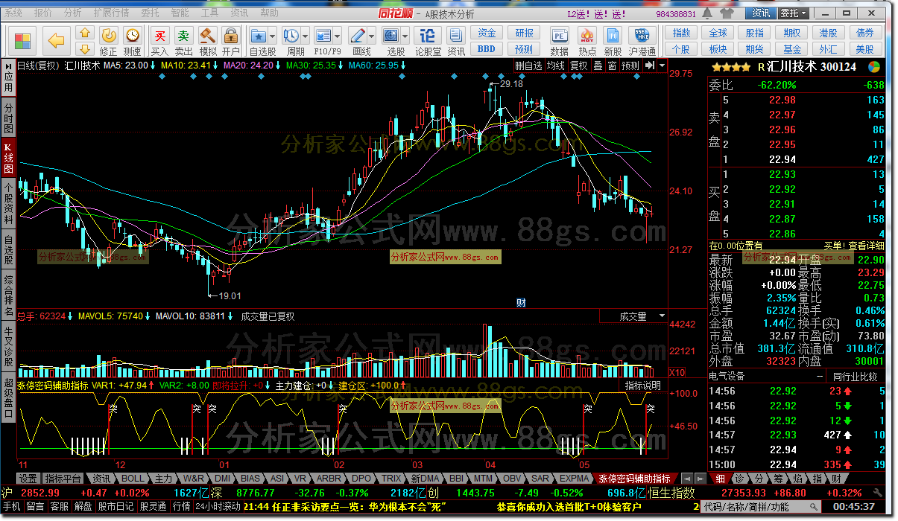Click the 资金 button
898x521 pixels.
pyautogui.click(x=487, y=33)
